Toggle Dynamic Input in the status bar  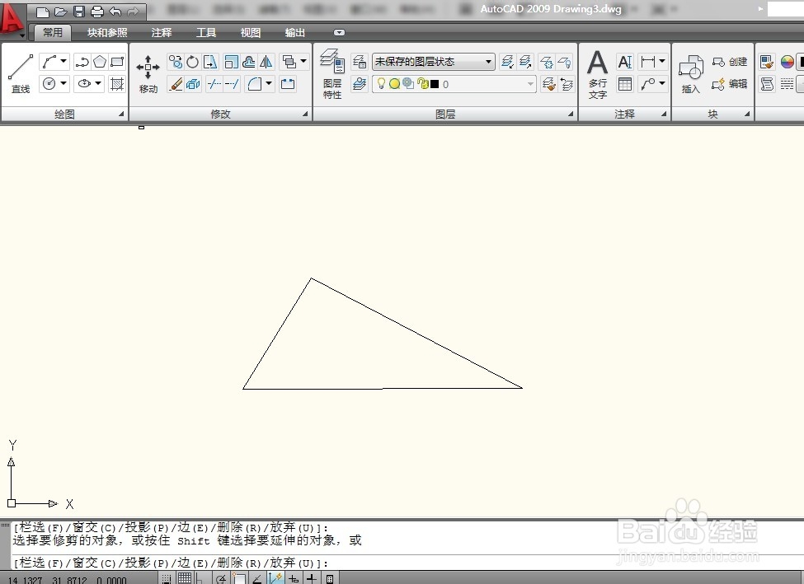coord(294,579)
